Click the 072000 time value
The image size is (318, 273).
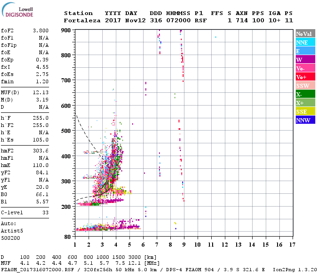(x=179, y=20)
